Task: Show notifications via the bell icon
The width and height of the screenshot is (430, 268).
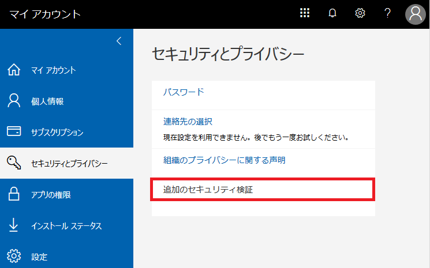Action: [332, 14]
